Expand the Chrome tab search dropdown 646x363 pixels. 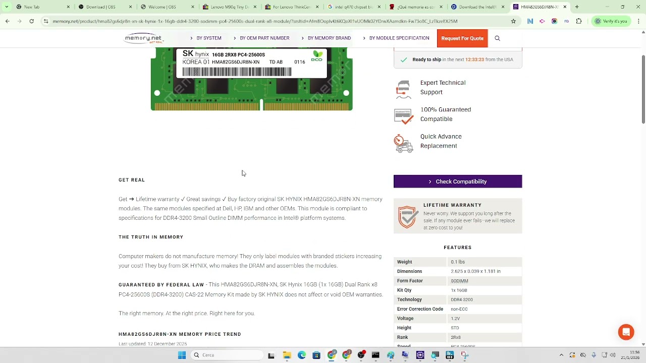pos(7,7)
